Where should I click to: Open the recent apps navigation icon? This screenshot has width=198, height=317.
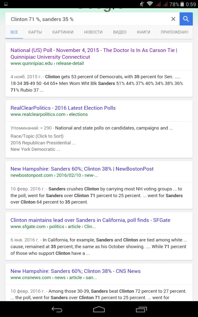coord(141,309)
